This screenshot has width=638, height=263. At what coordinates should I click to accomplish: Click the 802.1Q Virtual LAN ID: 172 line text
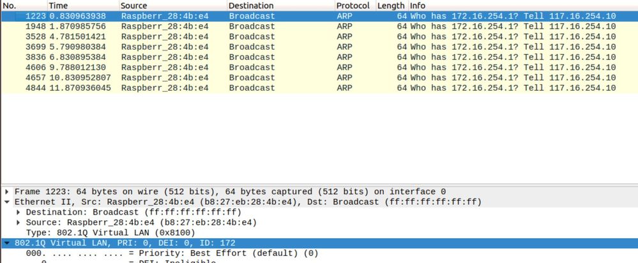[125, 243]
